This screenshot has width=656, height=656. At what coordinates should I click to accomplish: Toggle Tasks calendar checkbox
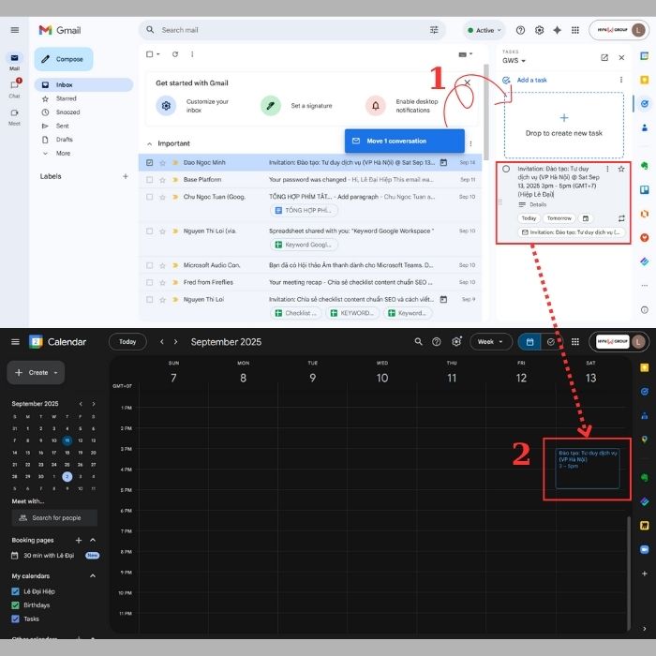[16, 619]
